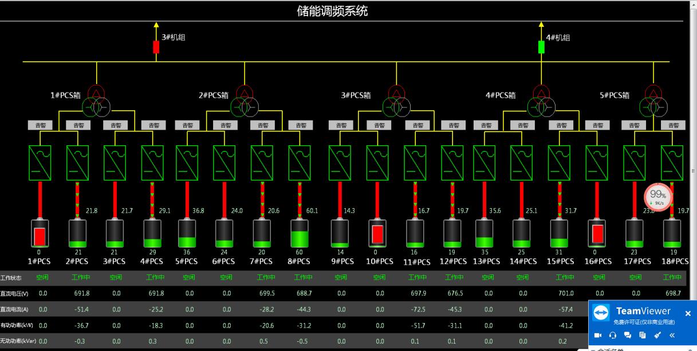The height and width of the screenshot is (351, 697).
Task: Click the 8#PCS green battery level bar
Action: coord(300,238)
